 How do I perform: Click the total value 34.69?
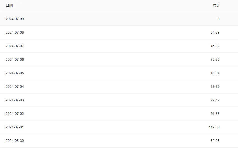click(x=215, y=32)
